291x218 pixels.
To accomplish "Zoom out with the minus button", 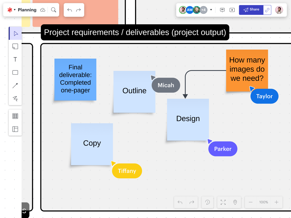I will coord(251,202).
